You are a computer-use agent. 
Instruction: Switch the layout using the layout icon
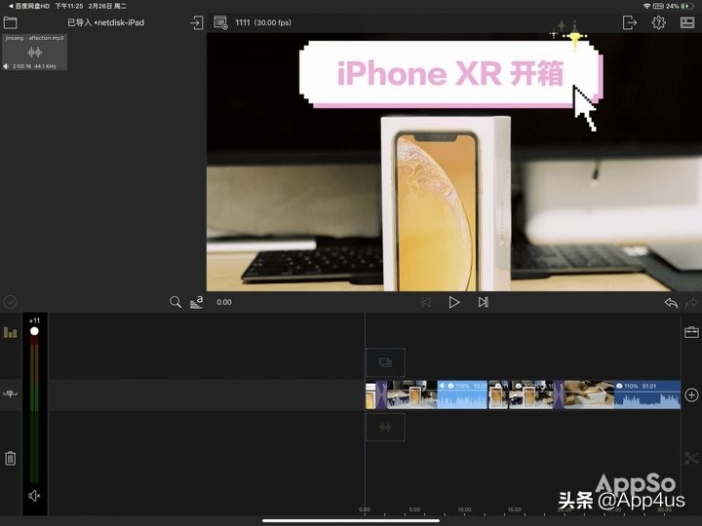tap(687, 22)
